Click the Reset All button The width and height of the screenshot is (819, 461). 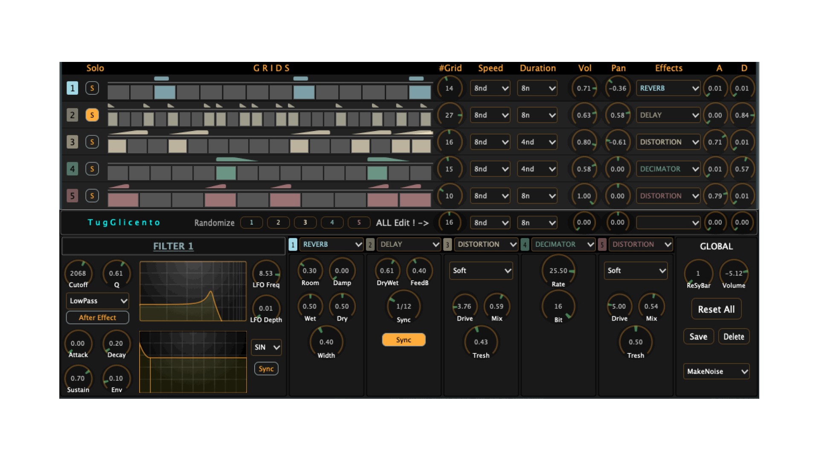point(716,309)
